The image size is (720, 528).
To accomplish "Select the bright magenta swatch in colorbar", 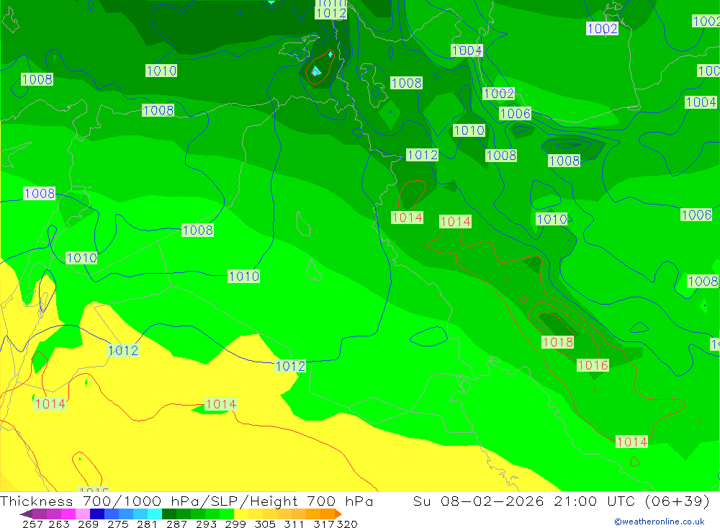I will point(68,514).
